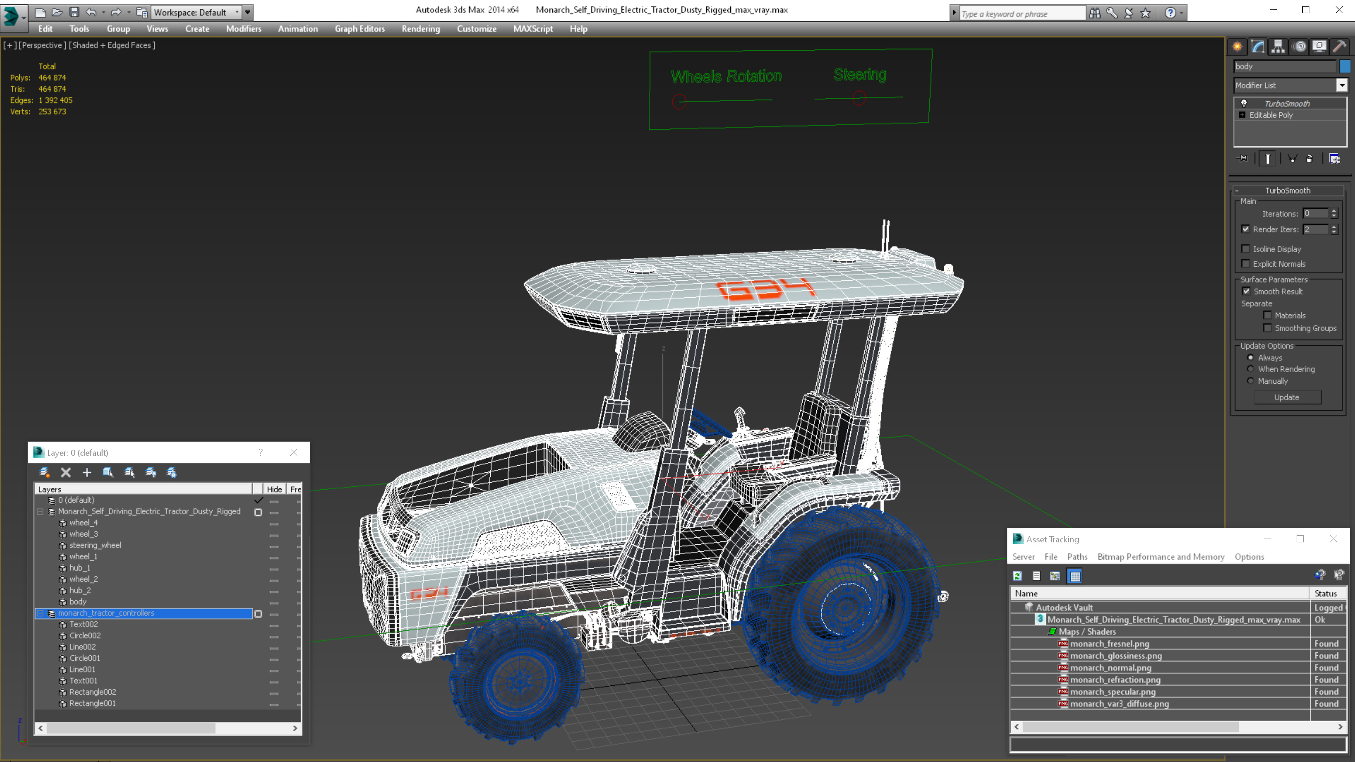Click the Asset Tracking refresh icon
This screenshot has height=762, width=1355.
pos(1017,576)
